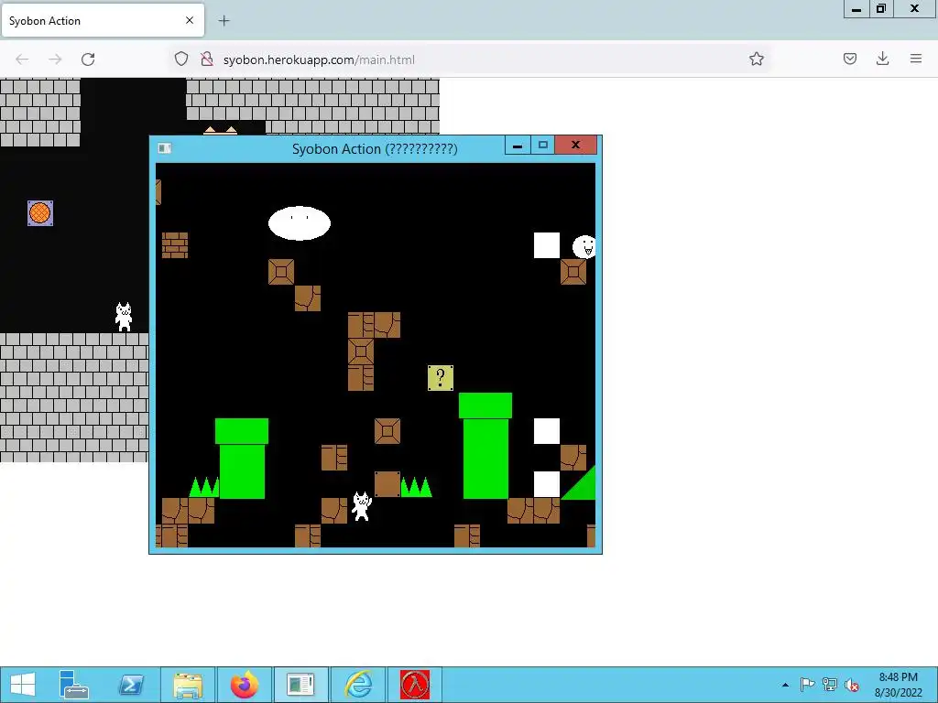Restore down the Firefox window
Image resolution: width=938 pixels, height=703 pixels.
click(x=881, y=9)
